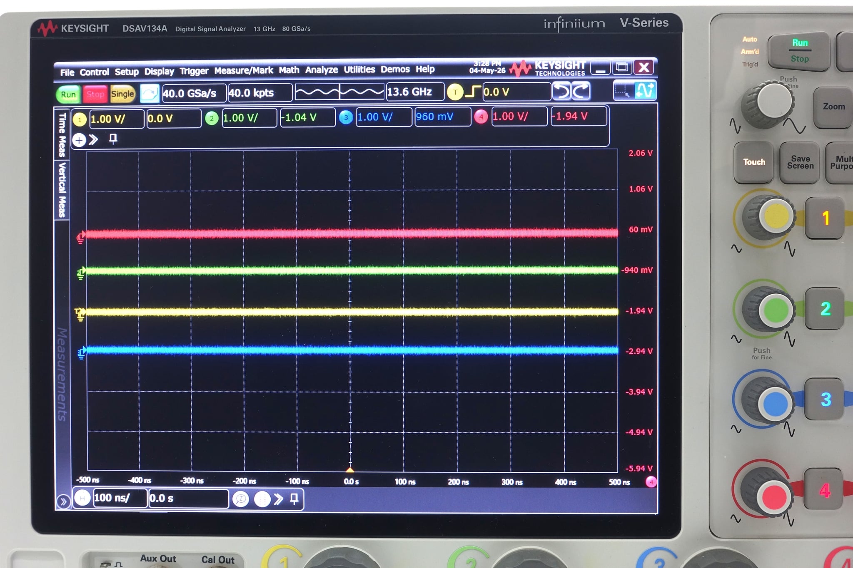Open the Math menu

(x=289, y=70)
